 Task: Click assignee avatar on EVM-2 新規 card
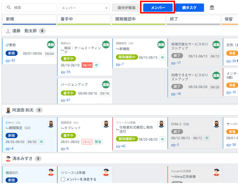(51, 124)
